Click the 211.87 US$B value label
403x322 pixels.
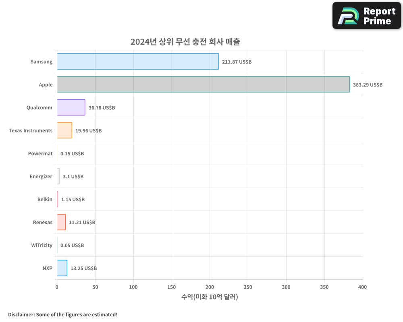236,62
